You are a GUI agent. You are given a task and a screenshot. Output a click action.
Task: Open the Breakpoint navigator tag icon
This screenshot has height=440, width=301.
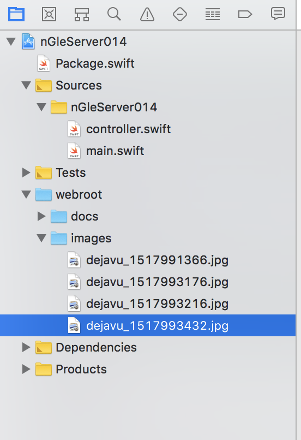(245, 14)
